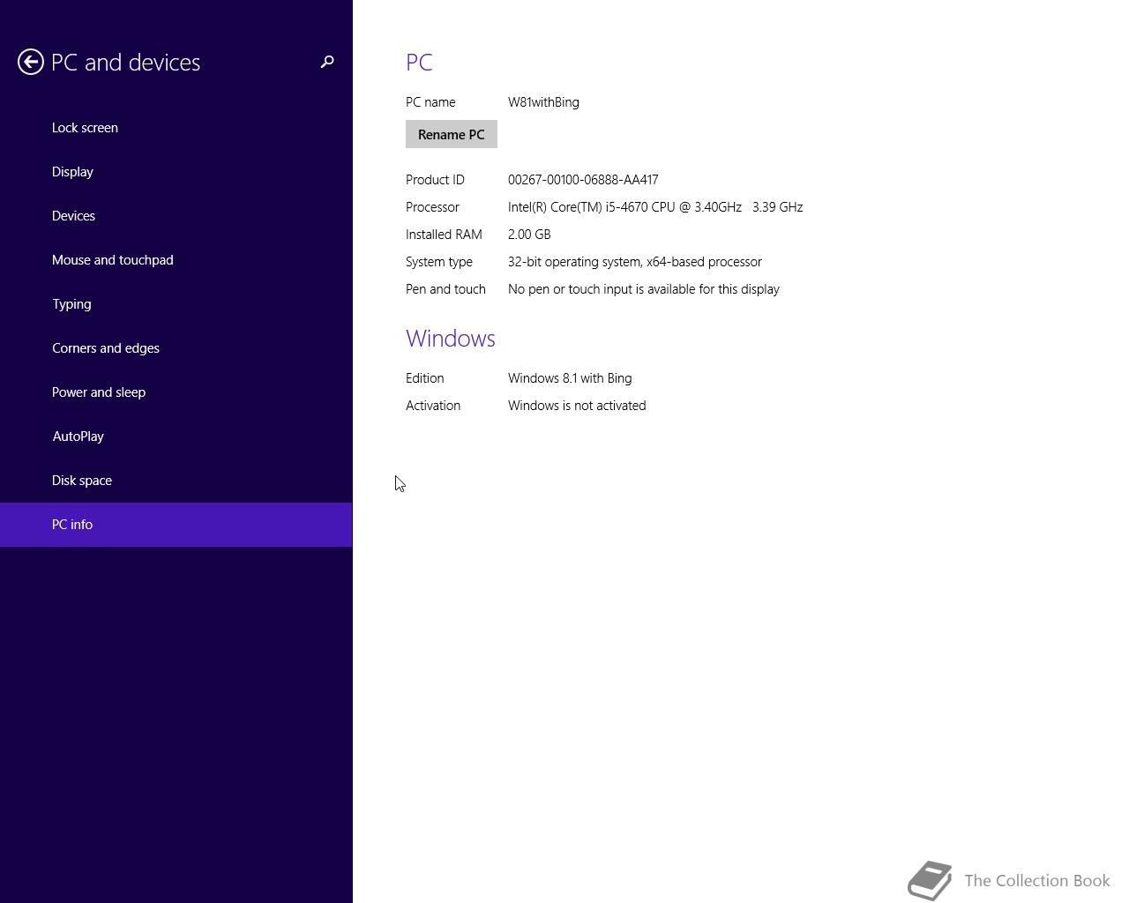Click the Edition label
The height and width of the screenshot is (903, 1129).
click(x=424, y=378)
